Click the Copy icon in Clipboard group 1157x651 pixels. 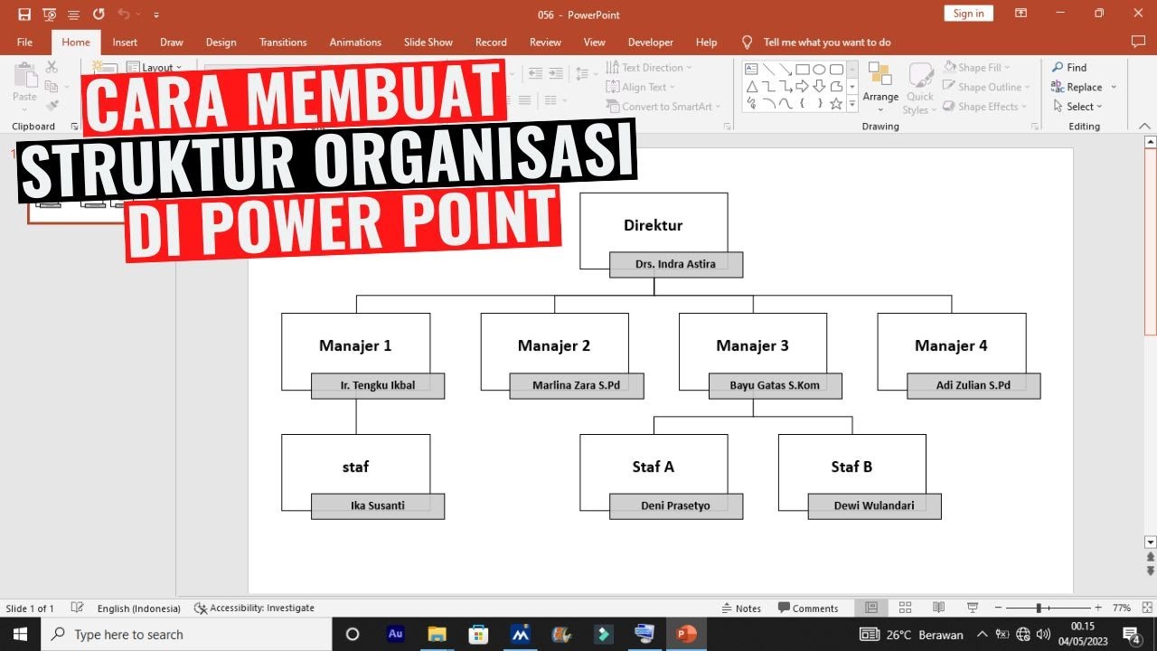coord(52,87)
